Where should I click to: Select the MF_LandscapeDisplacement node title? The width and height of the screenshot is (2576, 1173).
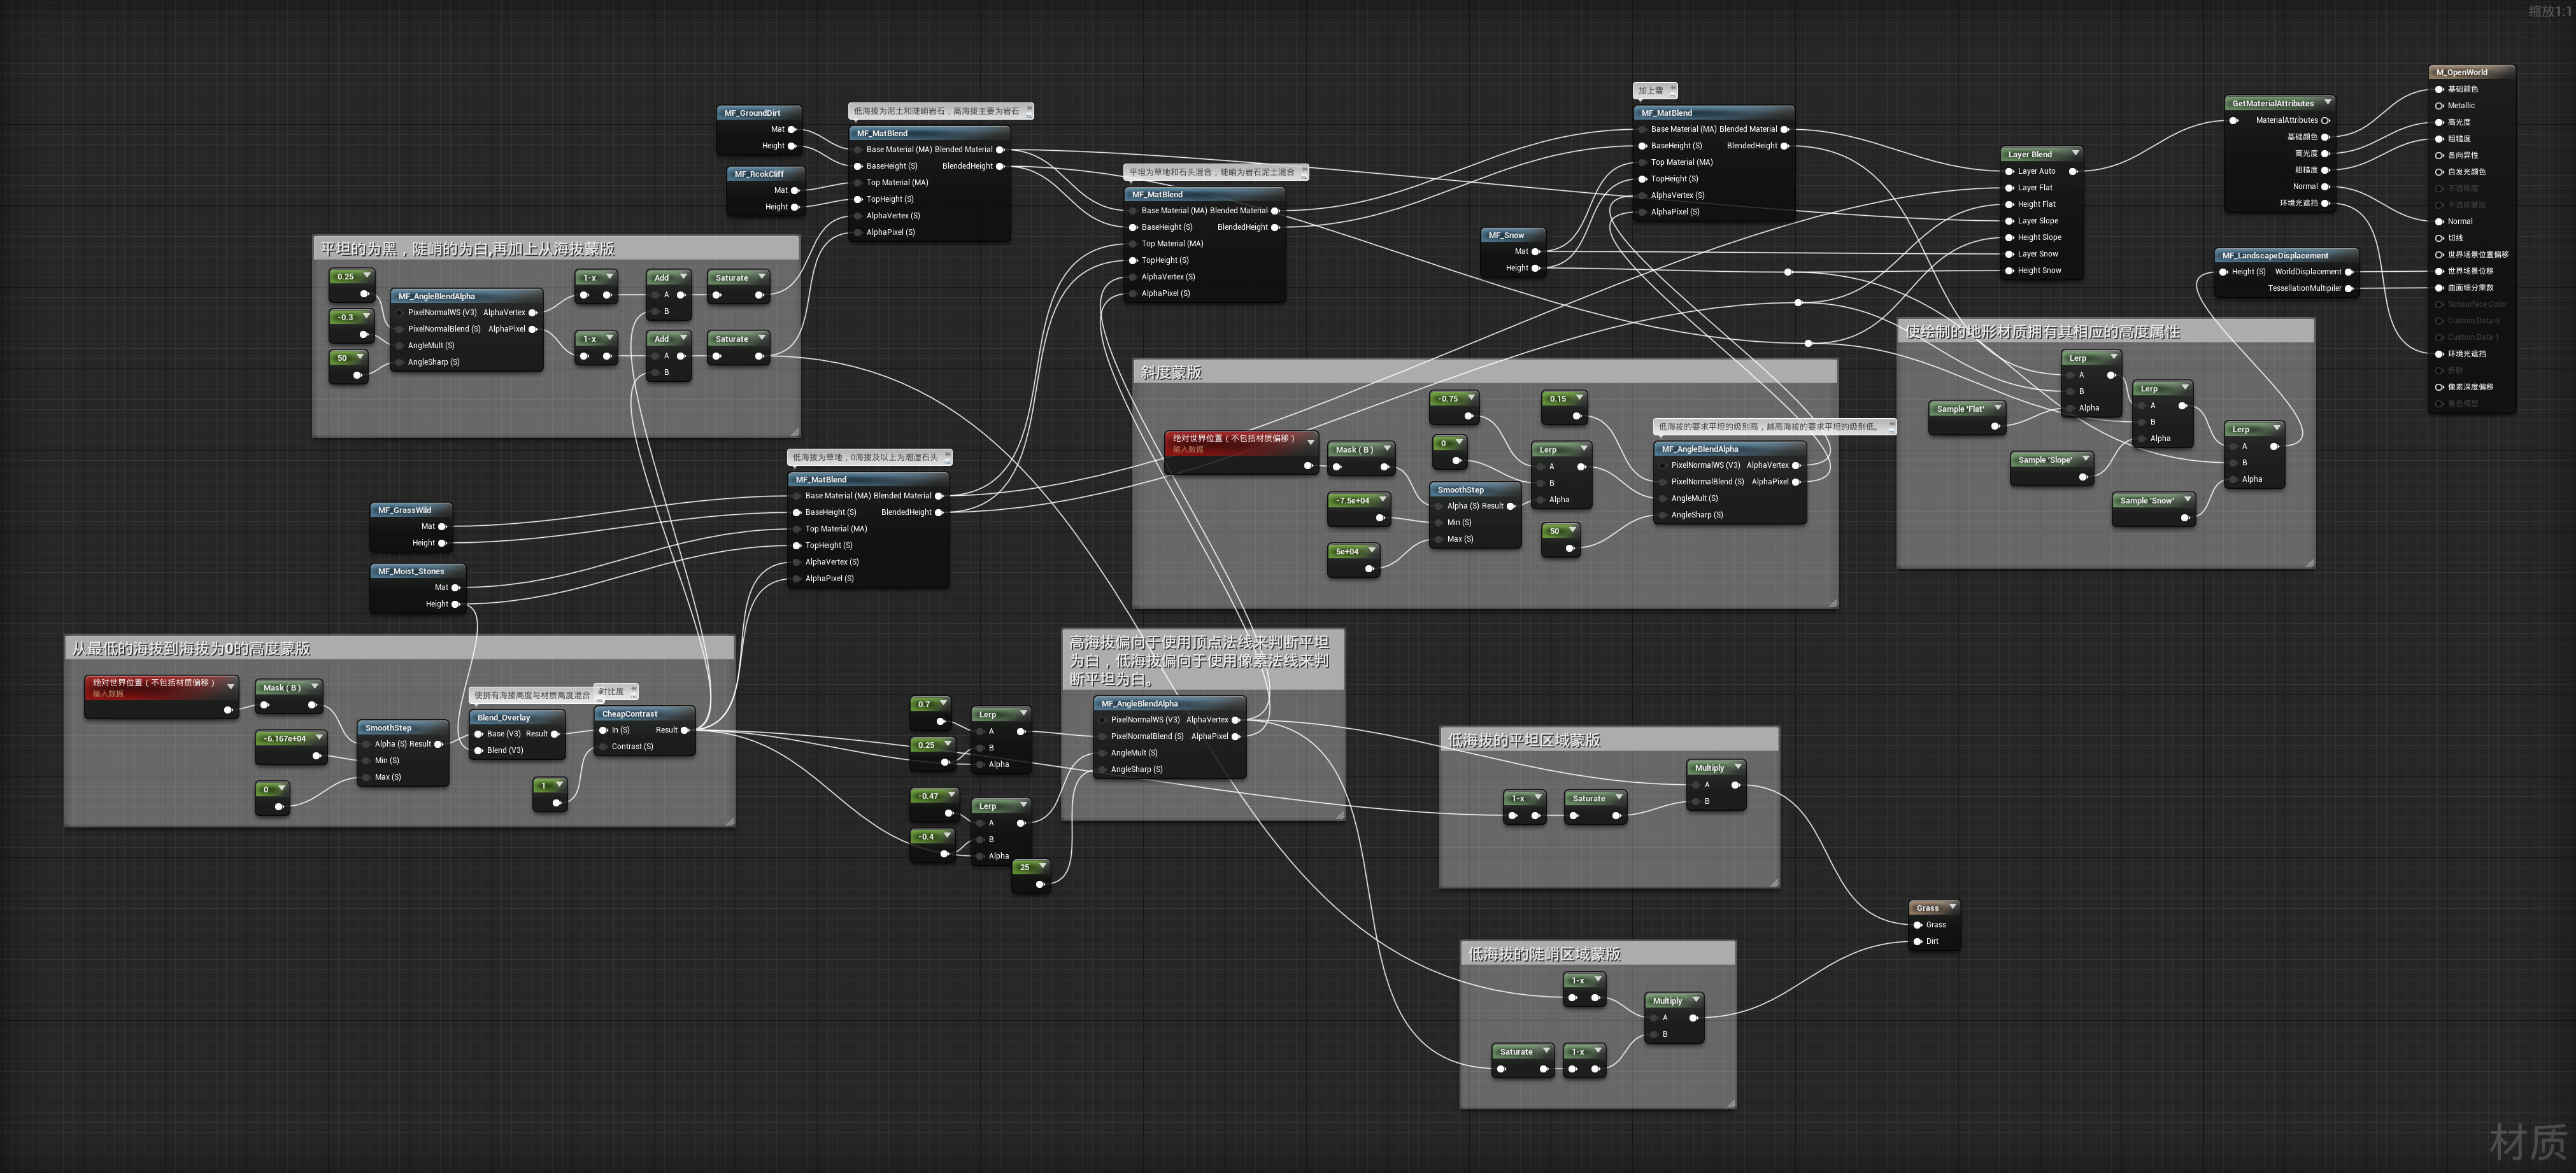2275,256
